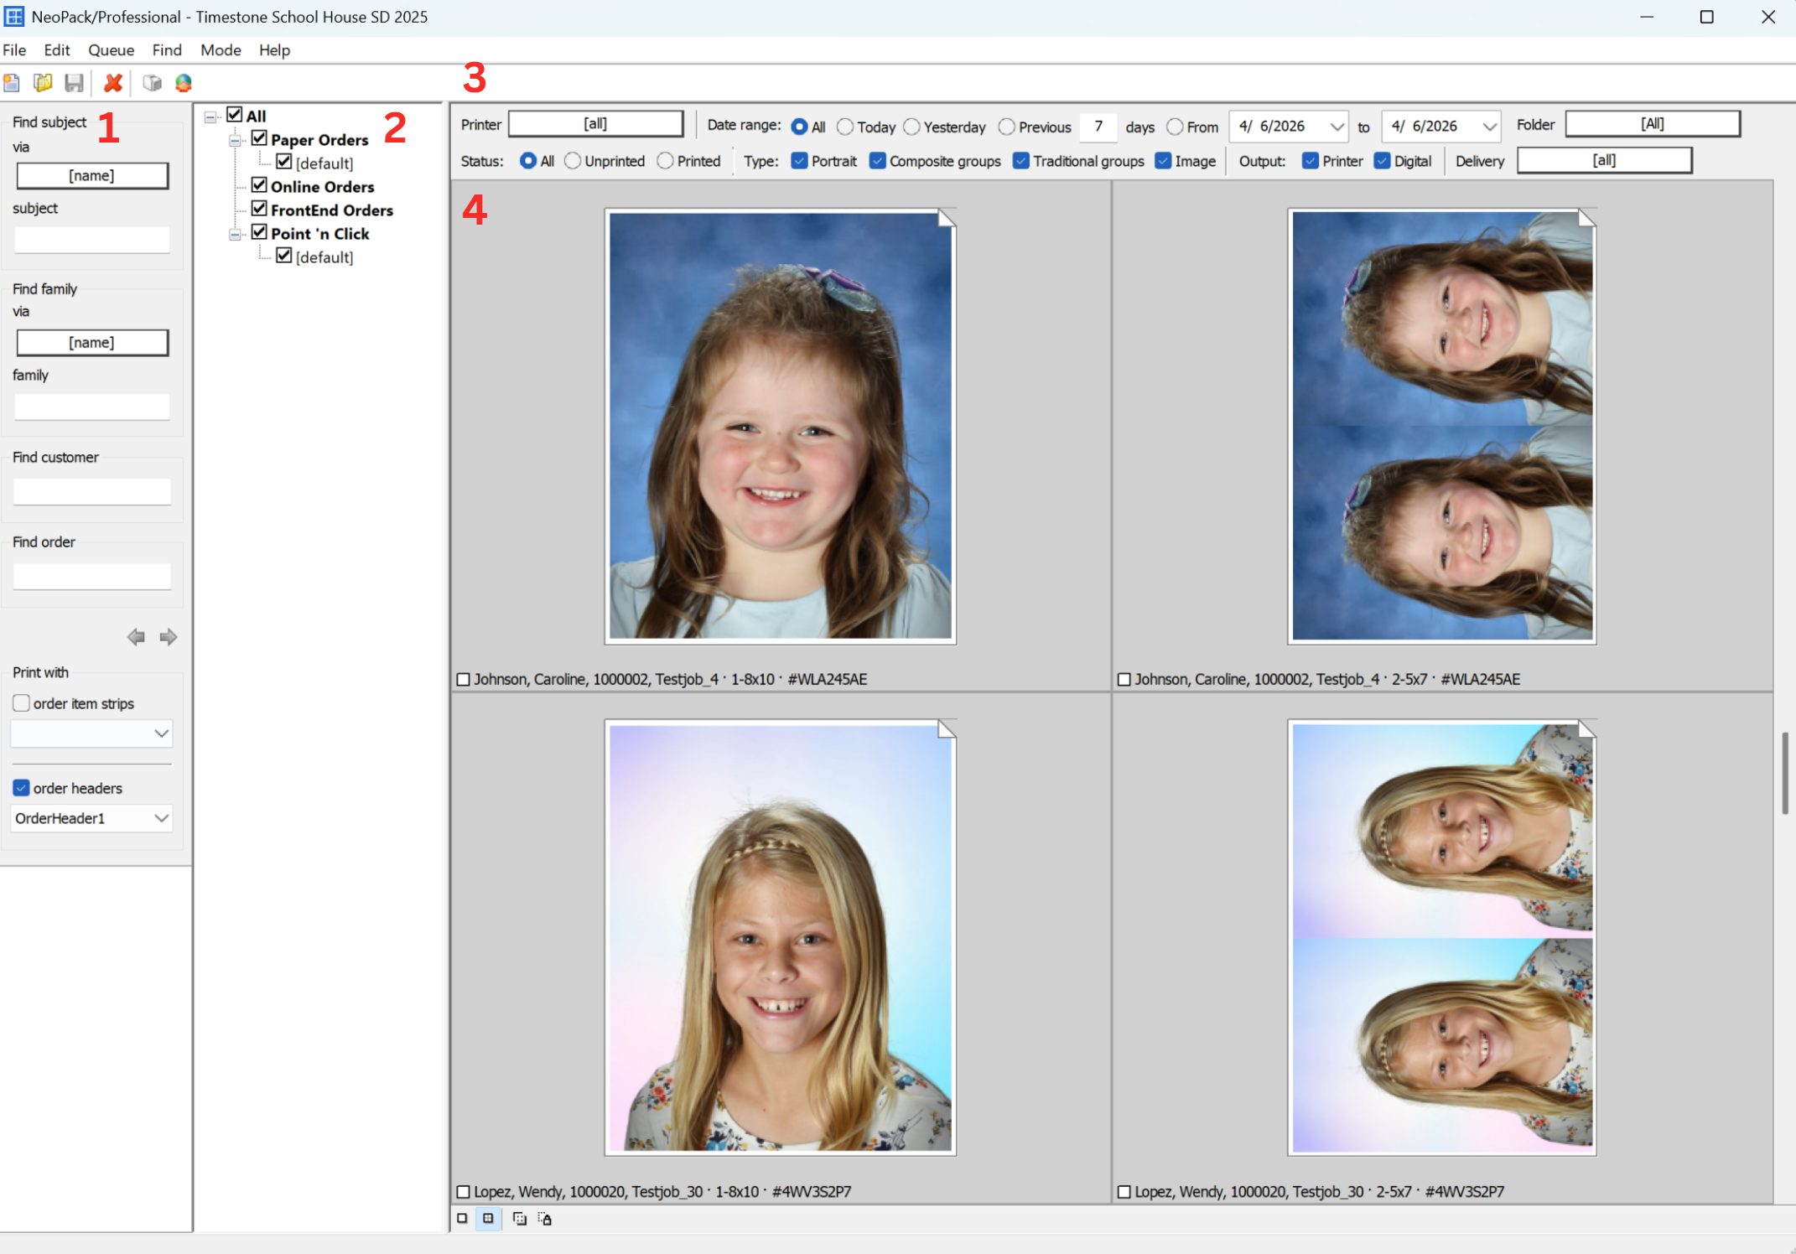The image size is (1796, 1254).
Task: Click the Find customer input field
Action: click(92, 491)
